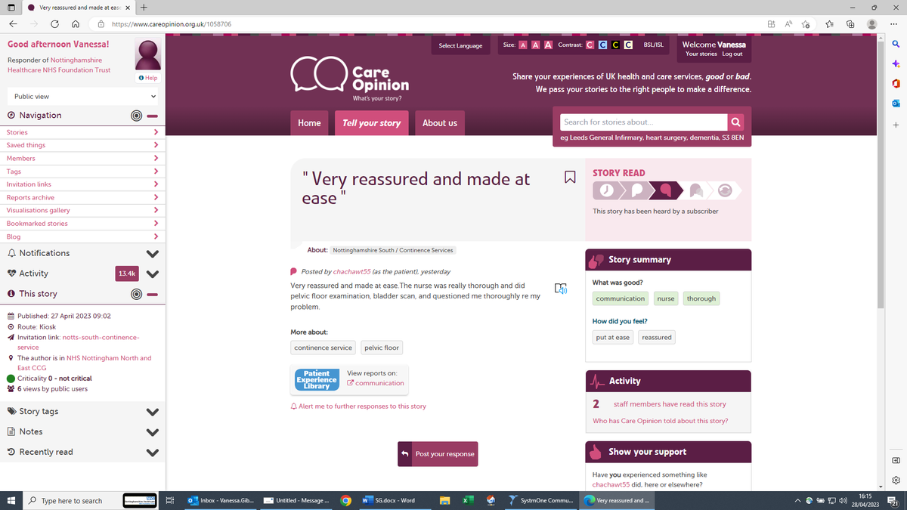Click the thorough tag in story summary

[x=701, y=298]
